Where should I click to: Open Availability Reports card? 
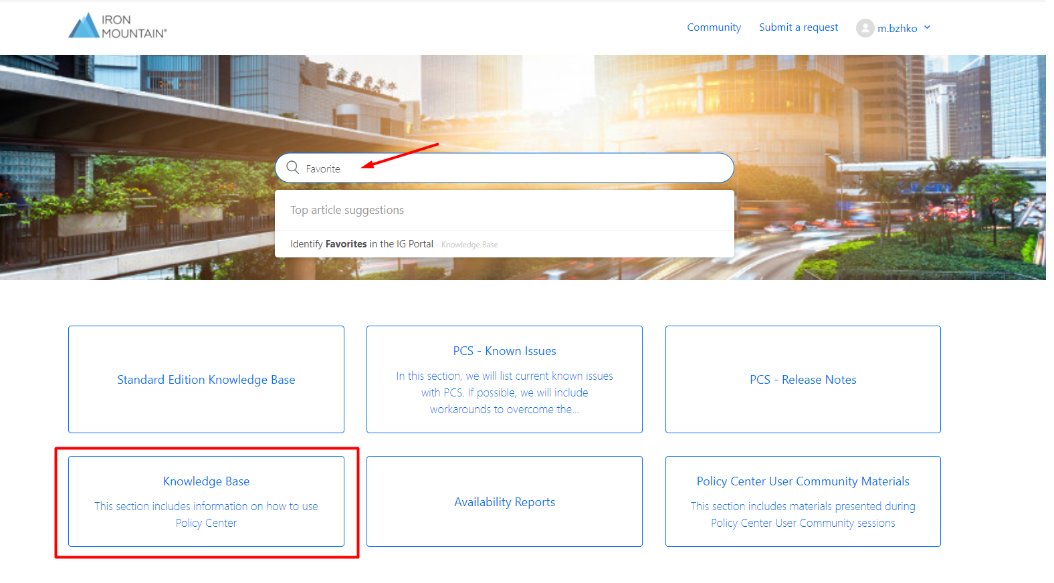(x=504, y=501)
